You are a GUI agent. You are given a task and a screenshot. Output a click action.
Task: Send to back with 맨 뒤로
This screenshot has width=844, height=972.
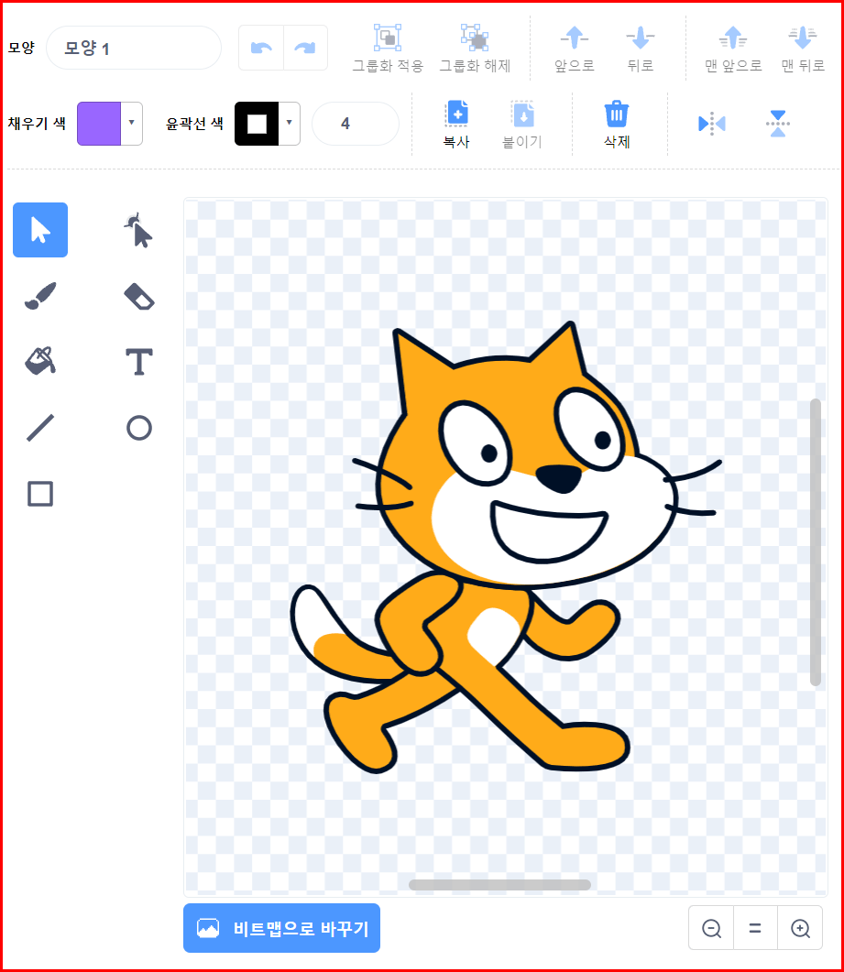point(803,49)
